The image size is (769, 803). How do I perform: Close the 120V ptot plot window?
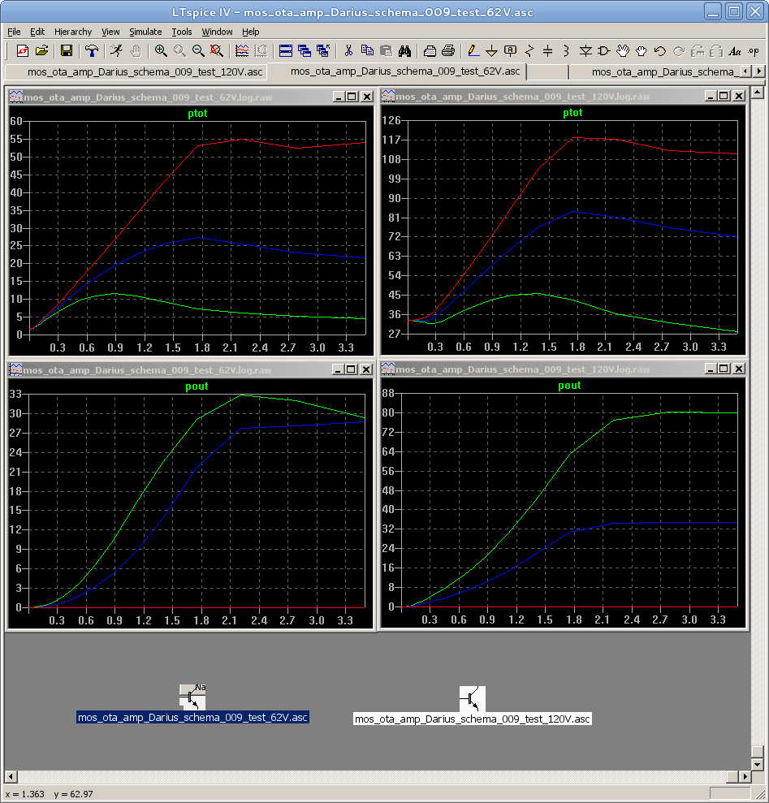[738, 95]
